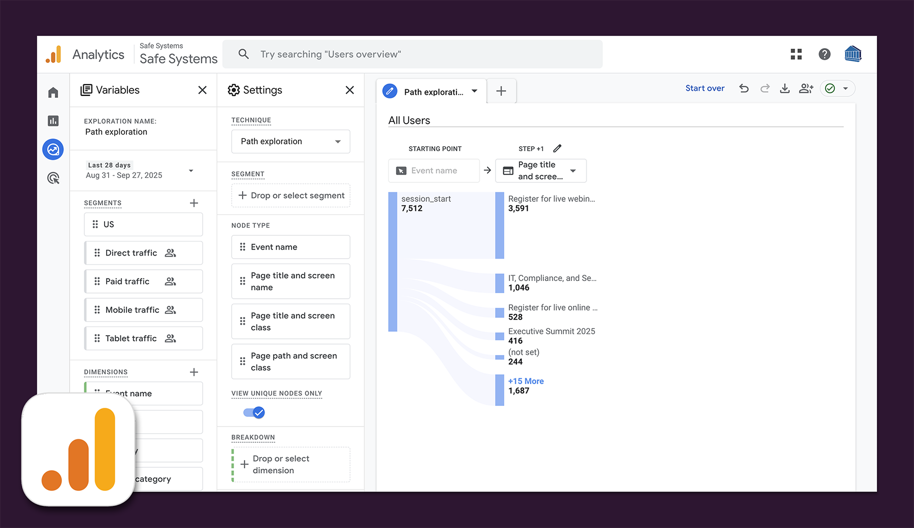Expand the Technique dropdown
Image resolution: width=914 pixels, height=528 pixels.
pyautogui.click(x=290, y=142)
